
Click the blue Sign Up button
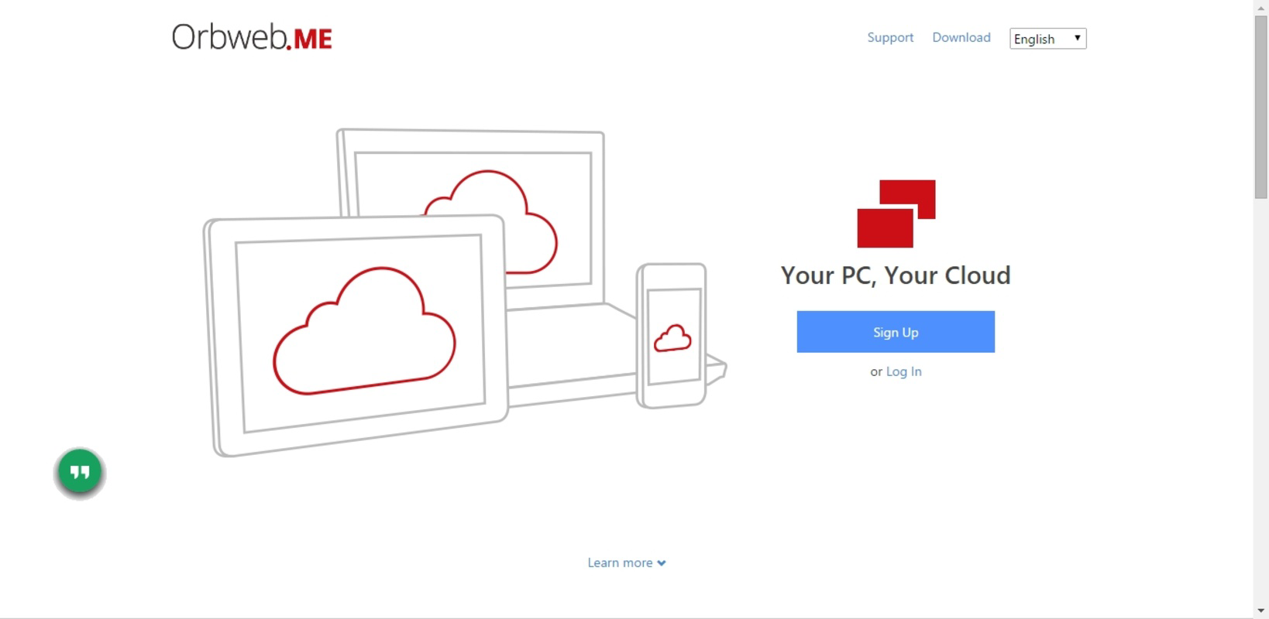[x=896, y=332]
